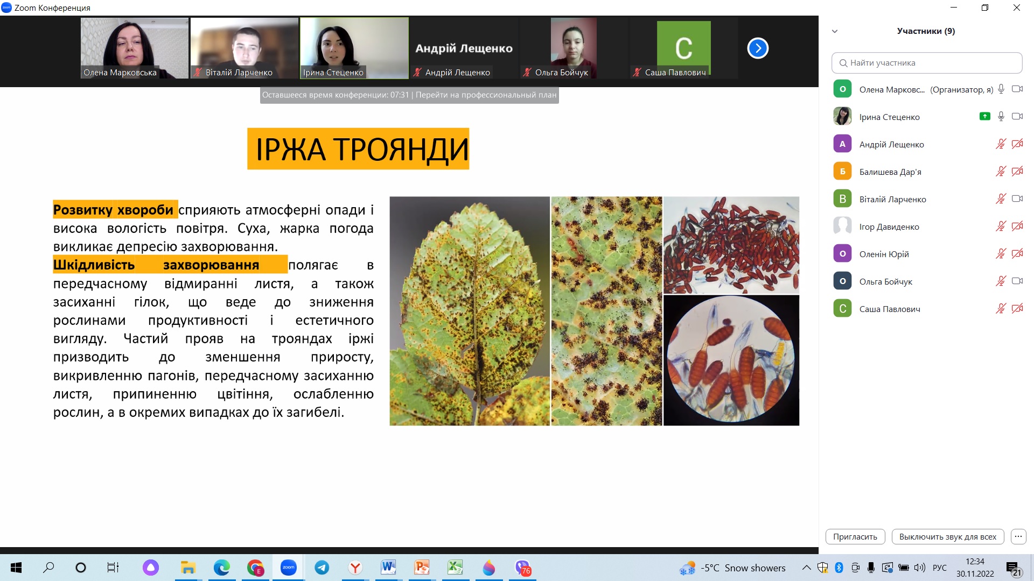
Task: Unmute Віталій Ларченко in participants list
Action: click(x=1001, y=199)
